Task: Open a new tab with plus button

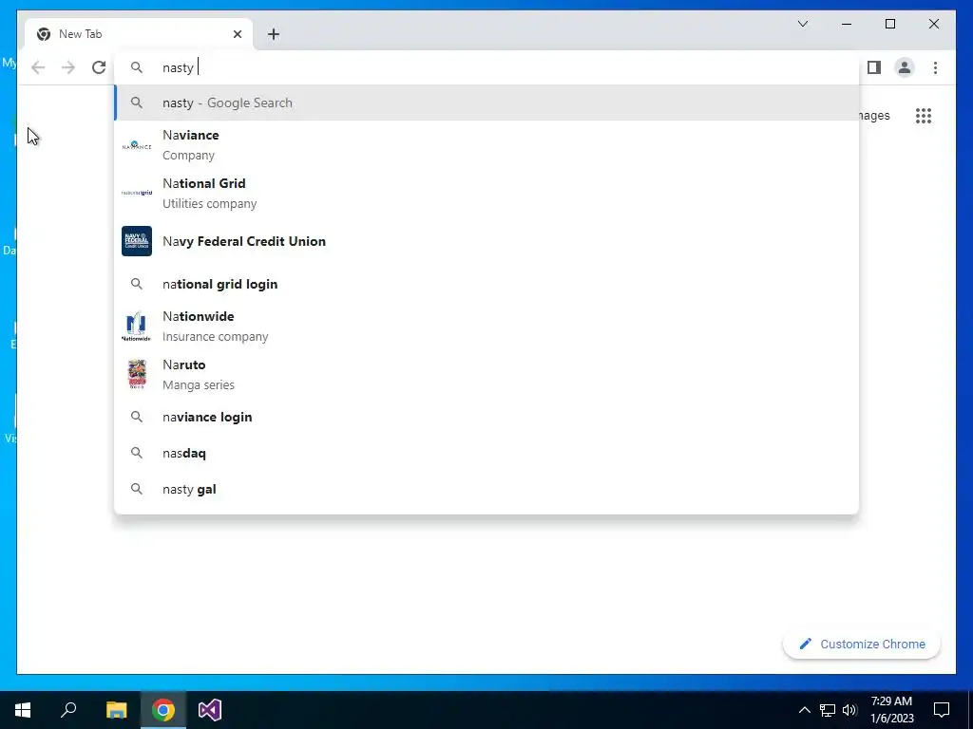Action: tap(274, 34)
